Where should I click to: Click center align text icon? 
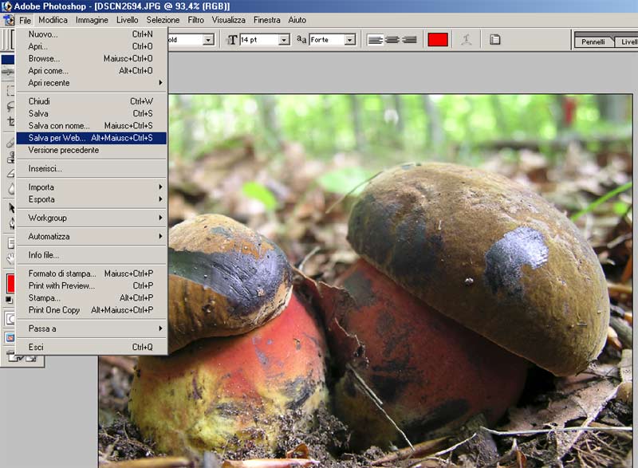pyautogui.click(x=392, y=40)
